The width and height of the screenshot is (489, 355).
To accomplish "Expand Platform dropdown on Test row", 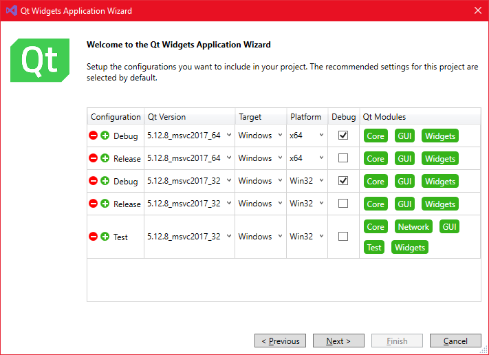I will 321,237.
